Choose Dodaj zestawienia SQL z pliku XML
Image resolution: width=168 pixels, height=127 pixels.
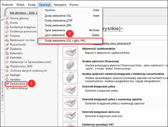[x=70, y=41]
